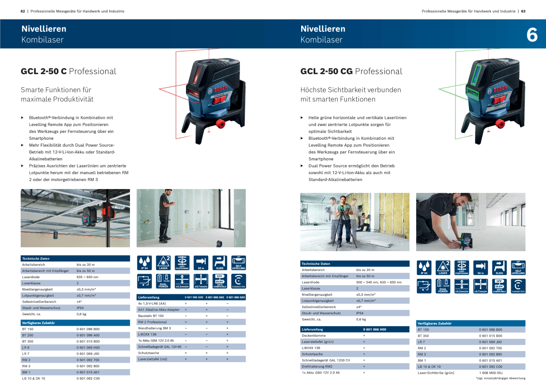Click the ±0.3mm/m icon on page 62
Viewport: 546px width, 386px height.
pyautogui.click(x=182, y=281)
